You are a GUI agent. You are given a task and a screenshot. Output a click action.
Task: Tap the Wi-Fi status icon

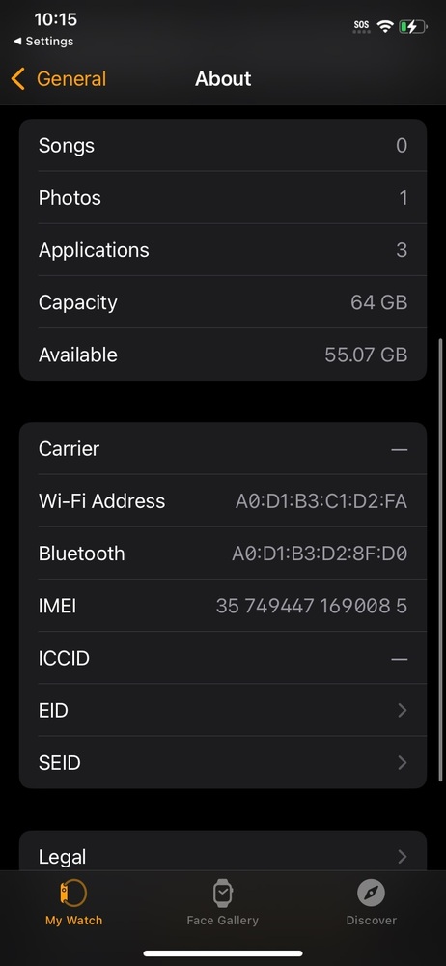(385, 26)
